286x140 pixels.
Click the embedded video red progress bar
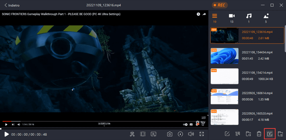7,121
